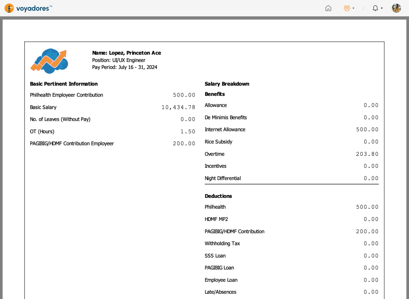Open the user profile avatar
The height and width of the screenshot is (299, 409).
[x=396, y=8]
